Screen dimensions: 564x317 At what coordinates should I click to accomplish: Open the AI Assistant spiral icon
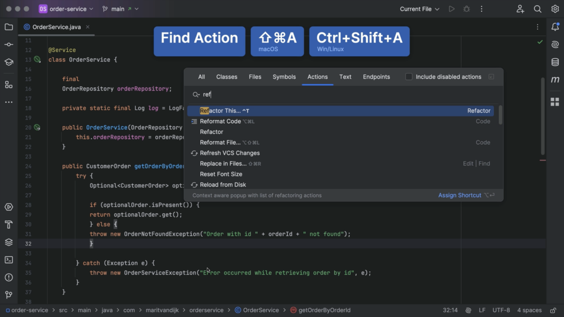(555, 45)
